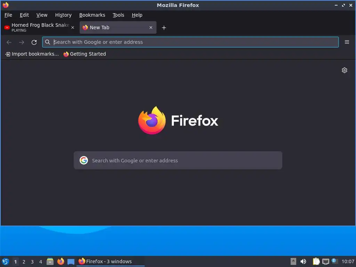This screenshot has width=356, height=267.
Task: Click the update notifier tray icon
Action: pos(334,261)
